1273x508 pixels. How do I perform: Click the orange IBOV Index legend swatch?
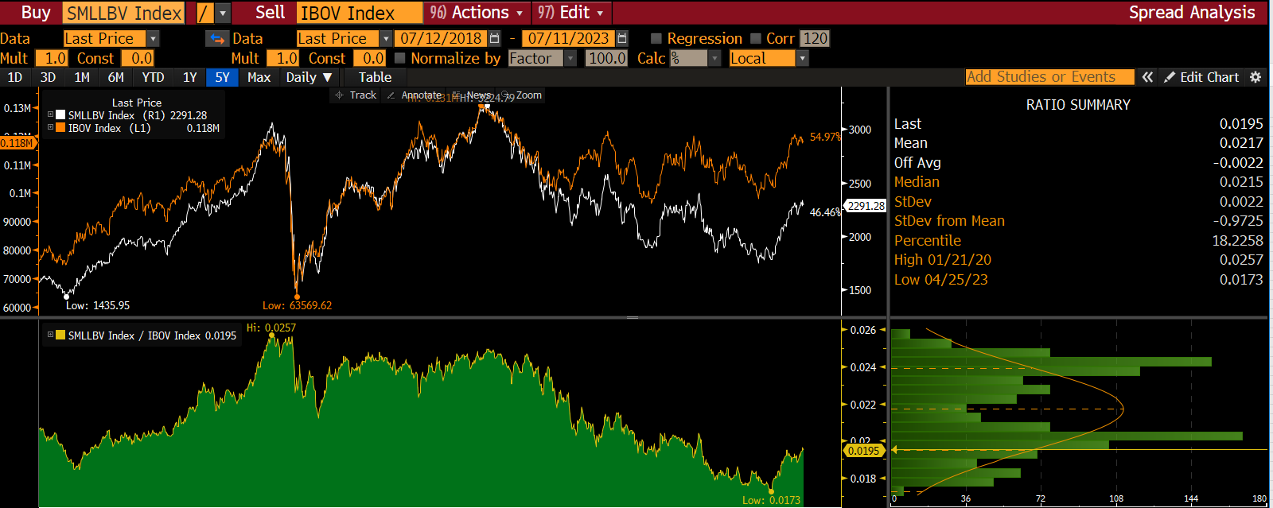point(60,128)
